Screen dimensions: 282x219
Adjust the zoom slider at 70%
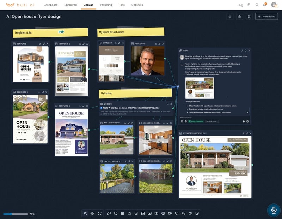(11, 214)
